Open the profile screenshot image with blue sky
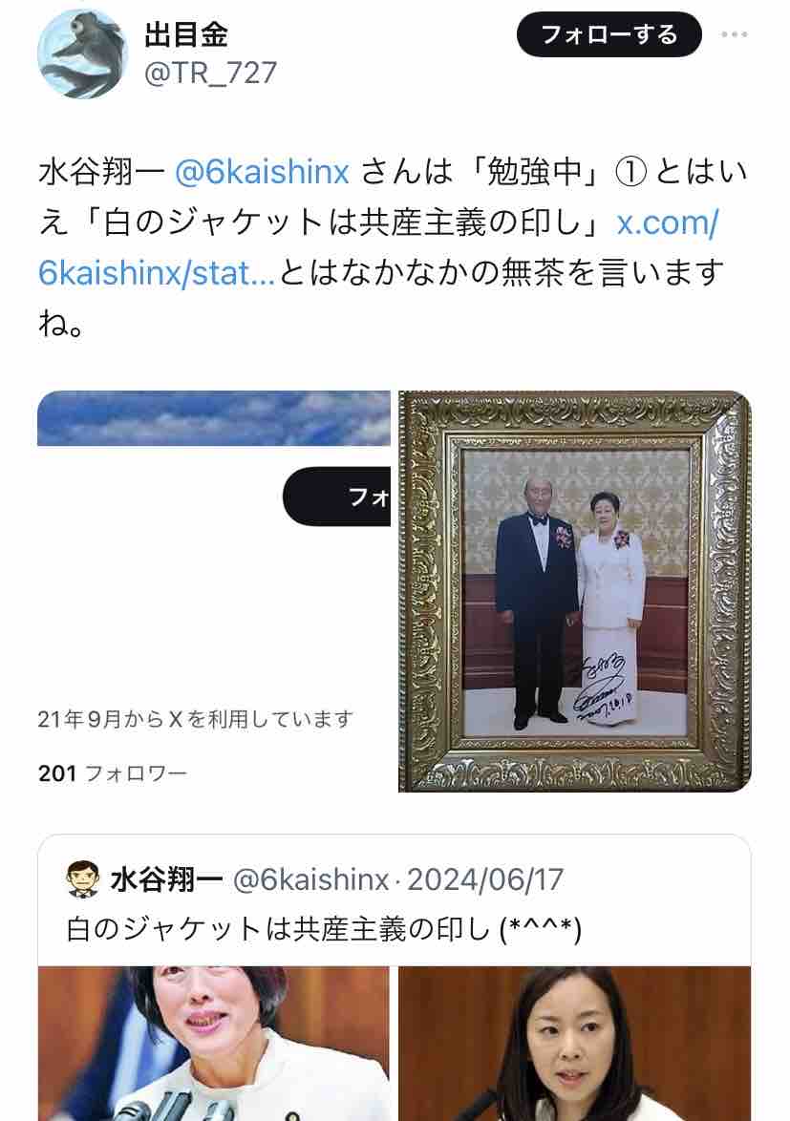The width and height of the screenshot is (790, 1121). click(x=214, y=591)
